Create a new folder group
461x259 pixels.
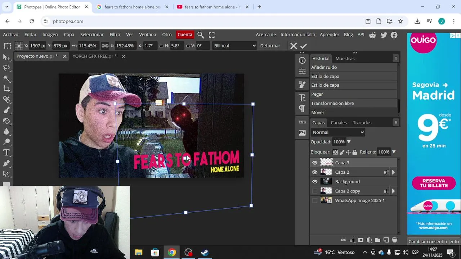pos(377,240)
